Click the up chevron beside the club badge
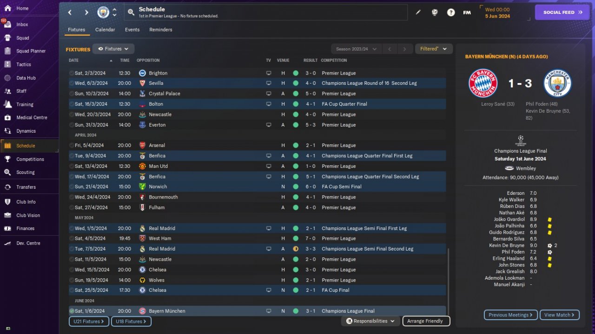Screen dimensions: 595x334 coord(114,9)
